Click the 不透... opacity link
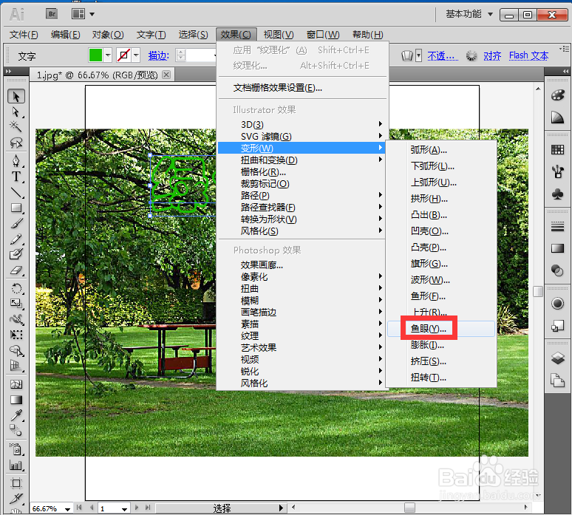 pos(443,56)
